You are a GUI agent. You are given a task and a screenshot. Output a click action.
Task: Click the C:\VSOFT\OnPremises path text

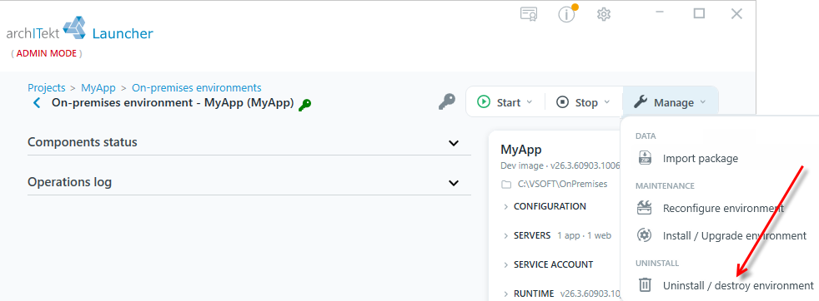point(562,184)
